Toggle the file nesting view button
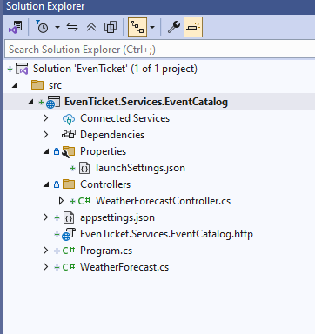The height and width of the screenshot is (334, 315). click(x=137, y=27)
